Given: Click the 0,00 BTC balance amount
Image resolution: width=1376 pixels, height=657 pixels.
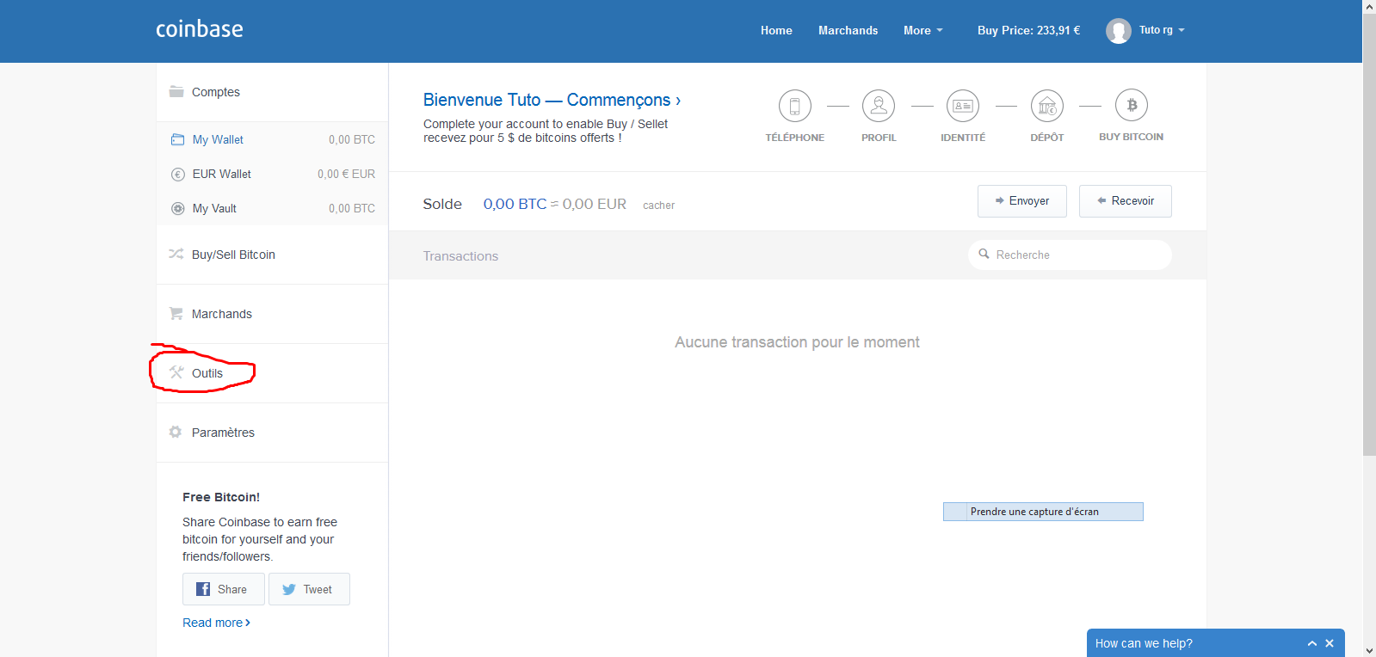Looking at the screenshot, I should coord(515,204).
